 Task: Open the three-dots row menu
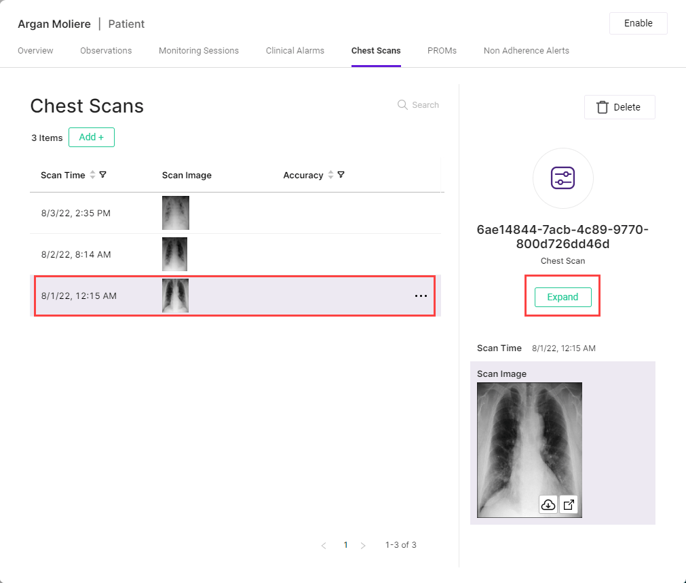pyautogui.click(x=421, y=296)
